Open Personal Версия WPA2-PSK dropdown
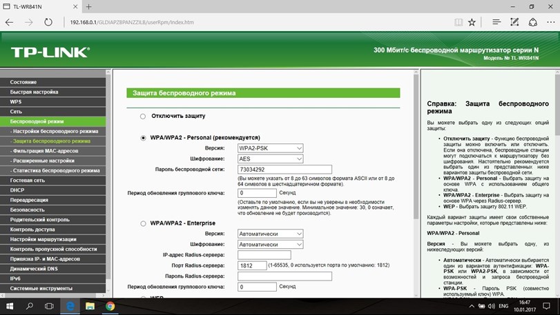 coord(271,148)
